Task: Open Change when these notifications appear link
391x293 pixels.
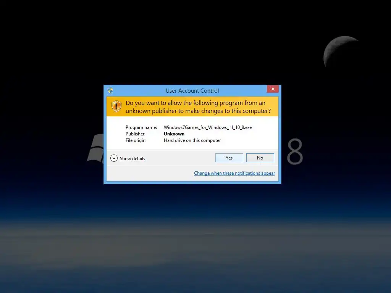Action: [234, 173]
